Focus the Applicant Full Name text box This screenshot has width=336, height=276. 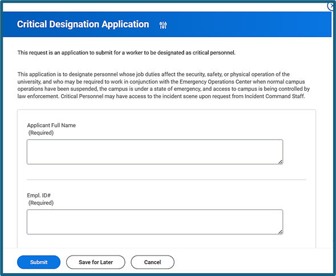coord(155,152)
